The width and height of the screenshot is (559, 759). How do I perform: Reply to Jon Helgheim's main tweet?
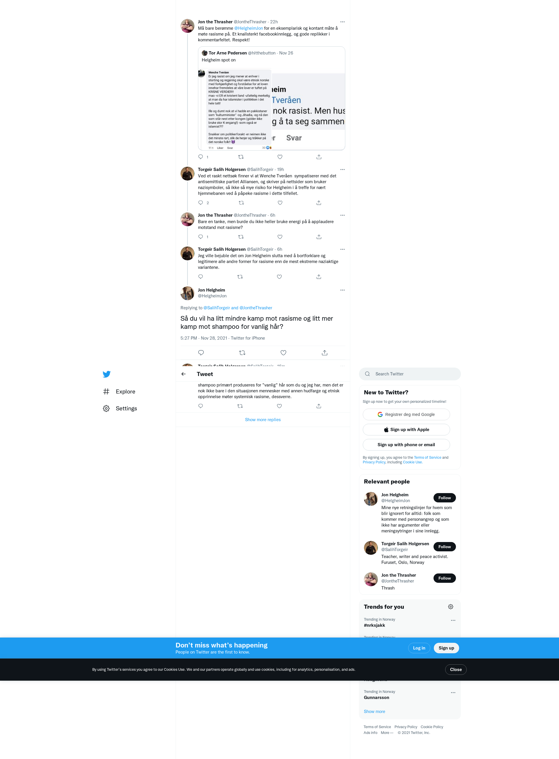tap(201, 353)
